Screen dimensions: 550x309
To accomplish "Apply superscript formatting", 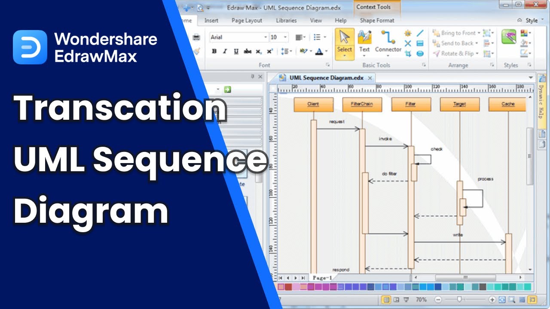I will click(270, 51).
